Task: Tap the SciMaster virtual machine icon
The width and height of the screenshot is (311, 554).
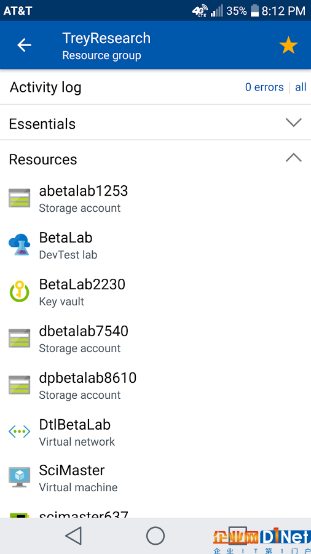Action: point(20,477)
